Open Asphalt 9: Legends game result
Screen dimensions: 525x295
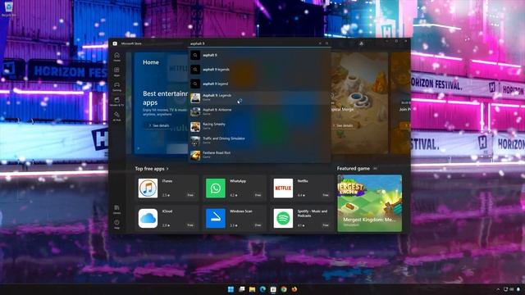click(259, 98)
